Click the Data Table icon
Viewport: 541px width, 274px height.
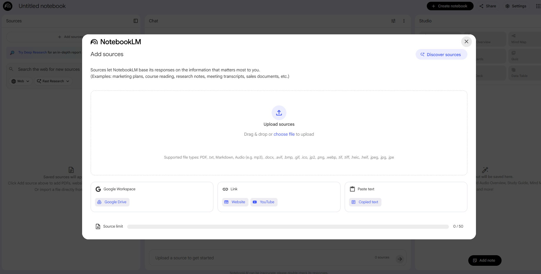click(x=514, y=70)
